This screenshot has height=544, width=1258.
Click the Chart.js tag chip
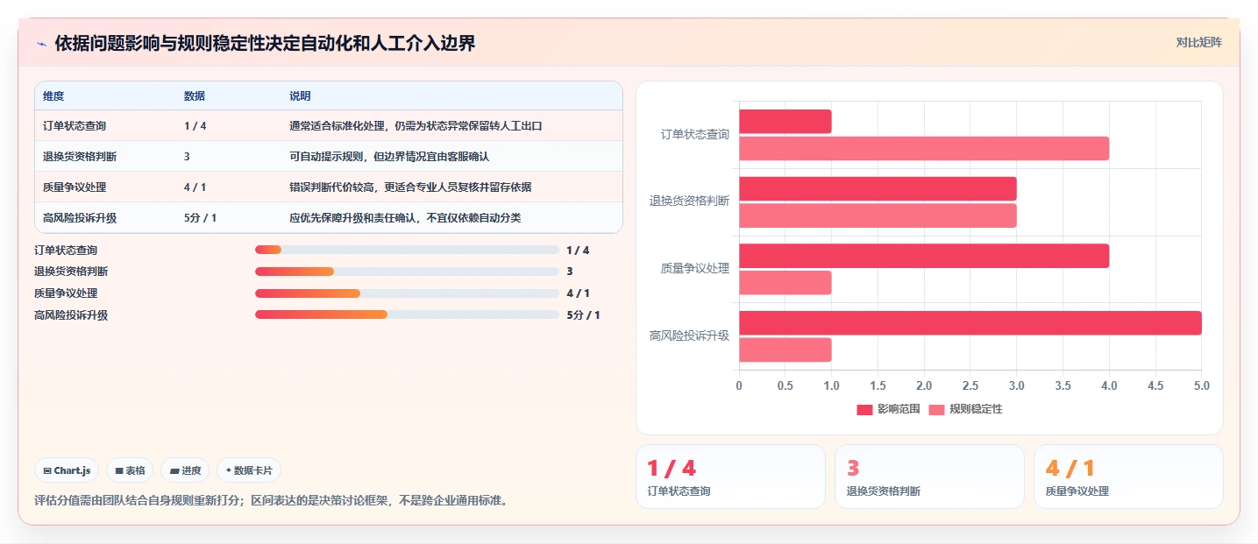pyautogui.click(x=68, y=470)
